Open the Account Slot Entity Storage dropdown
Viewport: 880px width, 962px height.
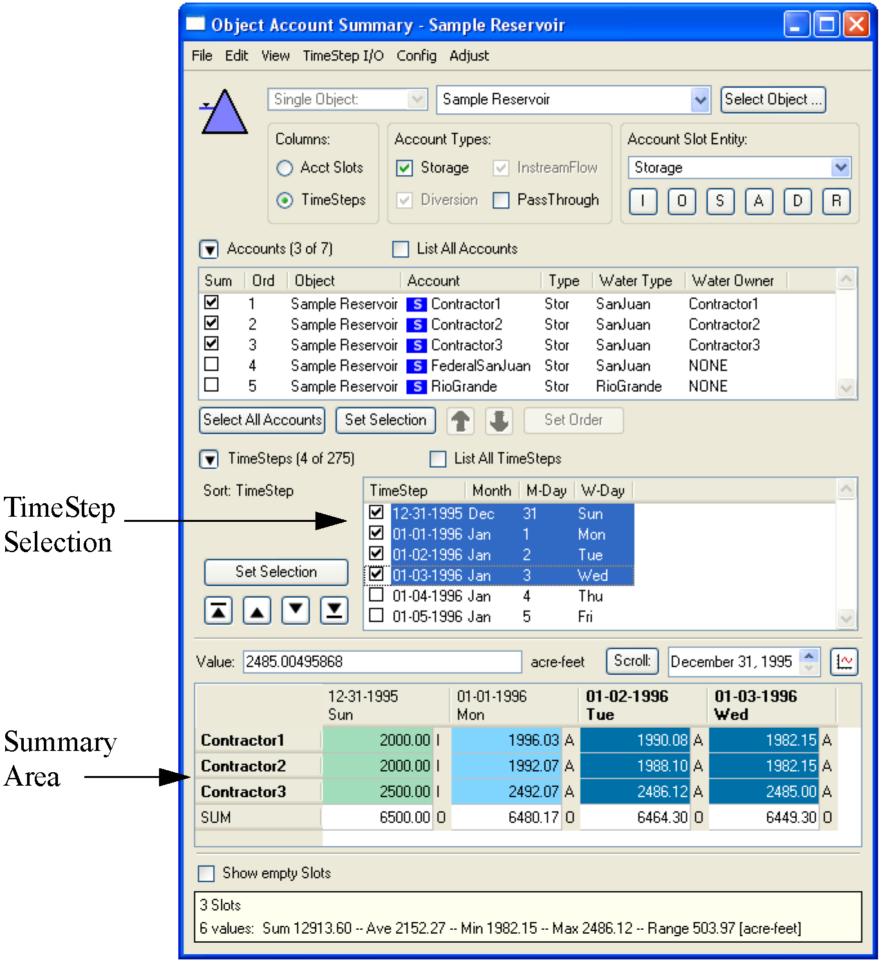tap(840, 168)
